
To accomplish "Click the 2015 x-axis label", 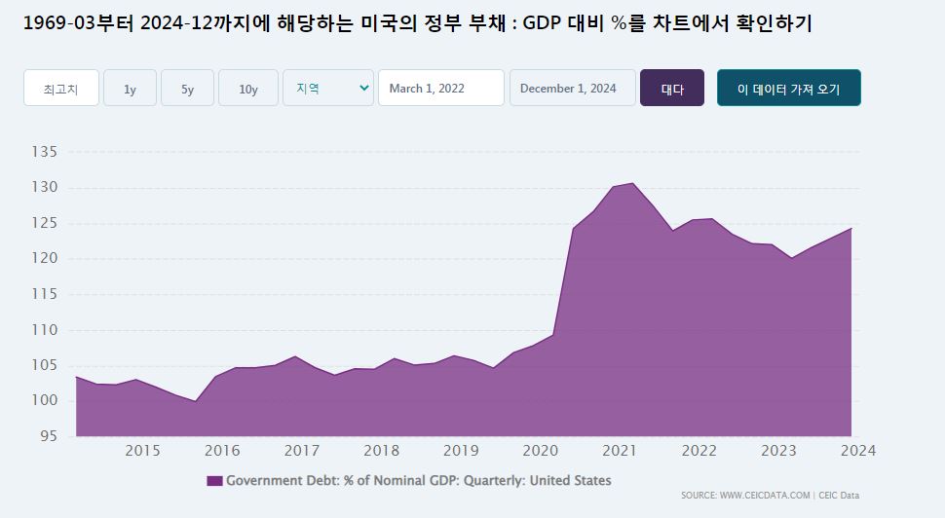I will [x=142, y=451].
